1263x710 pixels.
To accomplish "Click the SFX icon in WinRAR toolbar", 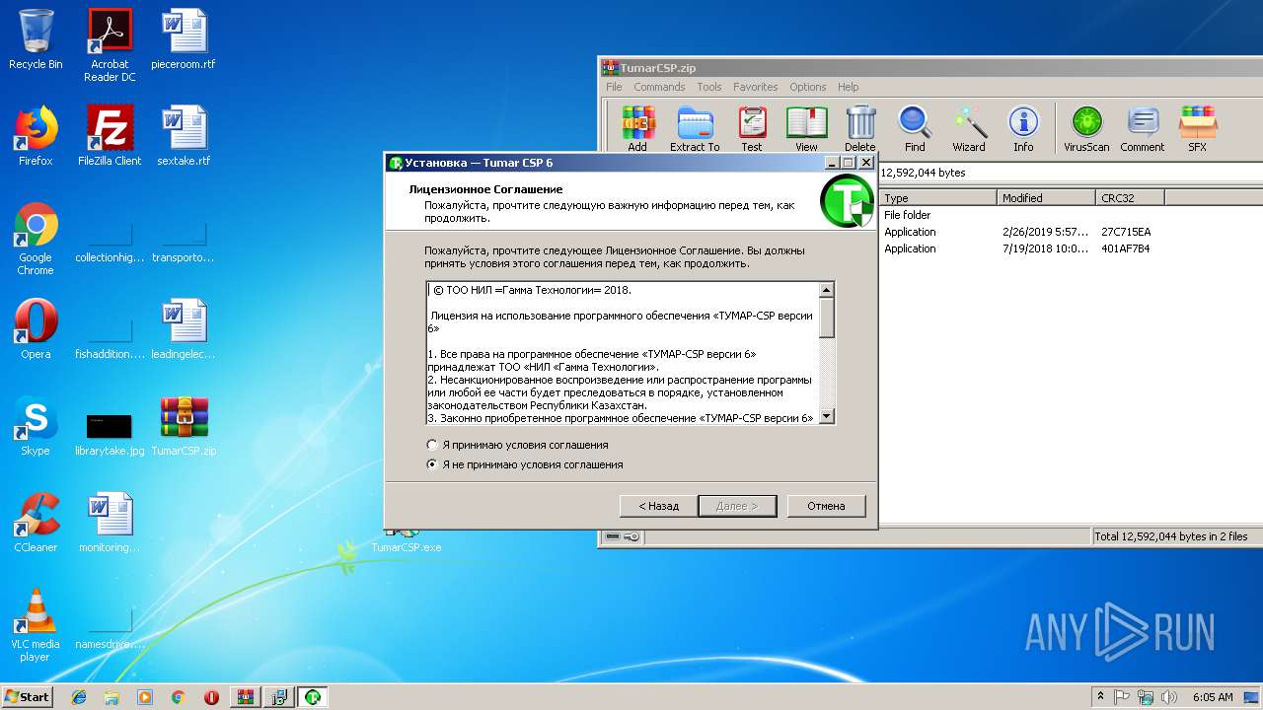I will (1197, 129).
